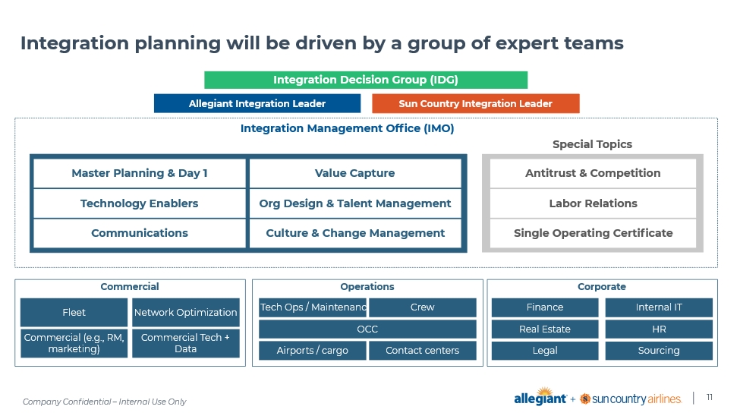Click the Labor Relations box
This screenshot has width=740, height=416.
point(593,203)
